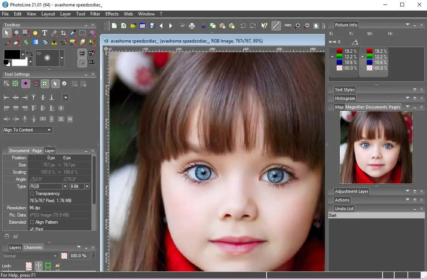Switch to the Channels tab
Image resolution: width=427 pixels, height=279 pixels.
pyautogui.click(x=33, y=247)
